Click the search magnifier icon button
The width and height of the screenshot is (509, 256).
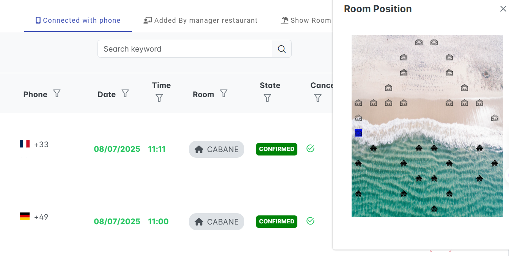click(x=282, y=49)
